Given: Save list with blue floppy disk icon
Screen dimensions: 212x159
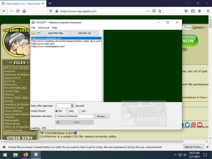Looking at the screenshot, I should 38,33.
